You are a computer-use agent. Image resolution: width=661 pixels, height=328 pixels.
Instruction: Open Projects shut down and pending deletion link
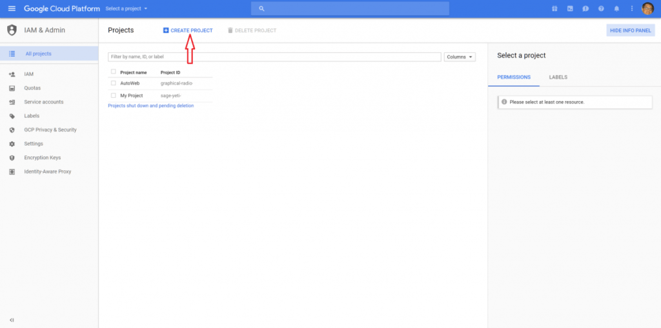[151, 106]
